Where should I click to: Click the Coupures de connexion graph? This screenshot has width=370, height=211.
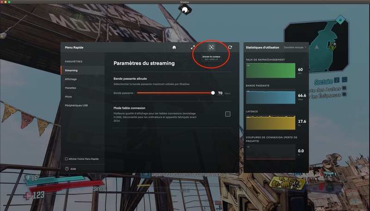[271, 152]
